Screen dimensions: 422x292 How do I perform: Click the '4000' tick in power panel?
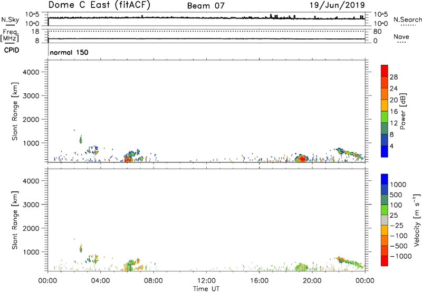pos(31,72)
